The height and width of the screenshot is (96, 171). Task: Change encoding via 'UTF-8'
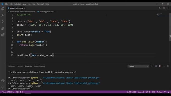click(x=148, y=92)
